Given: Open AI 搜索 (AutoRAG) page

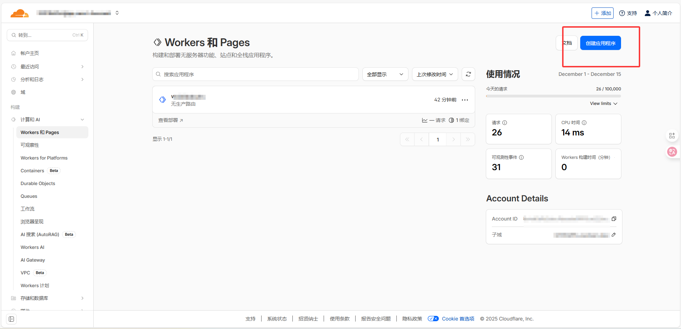Looking at the screenshot, I should [x=48, y=234].
